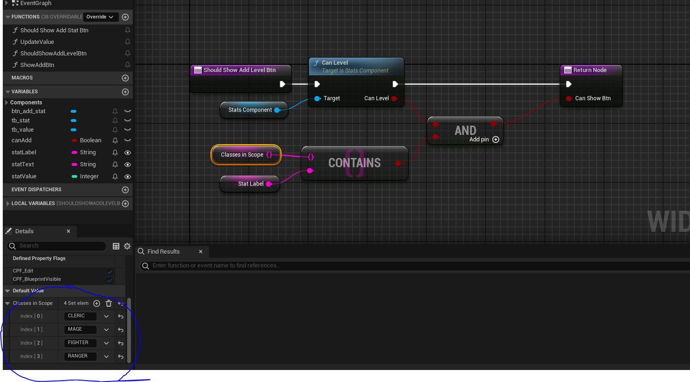Collapse the FUNCTIONS section
This screenshot has height=382, width=690.
pos(8,17)
